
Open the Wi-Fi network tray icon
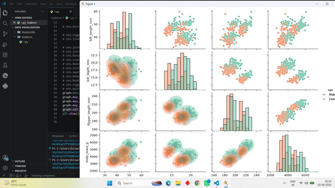(301, 183)
